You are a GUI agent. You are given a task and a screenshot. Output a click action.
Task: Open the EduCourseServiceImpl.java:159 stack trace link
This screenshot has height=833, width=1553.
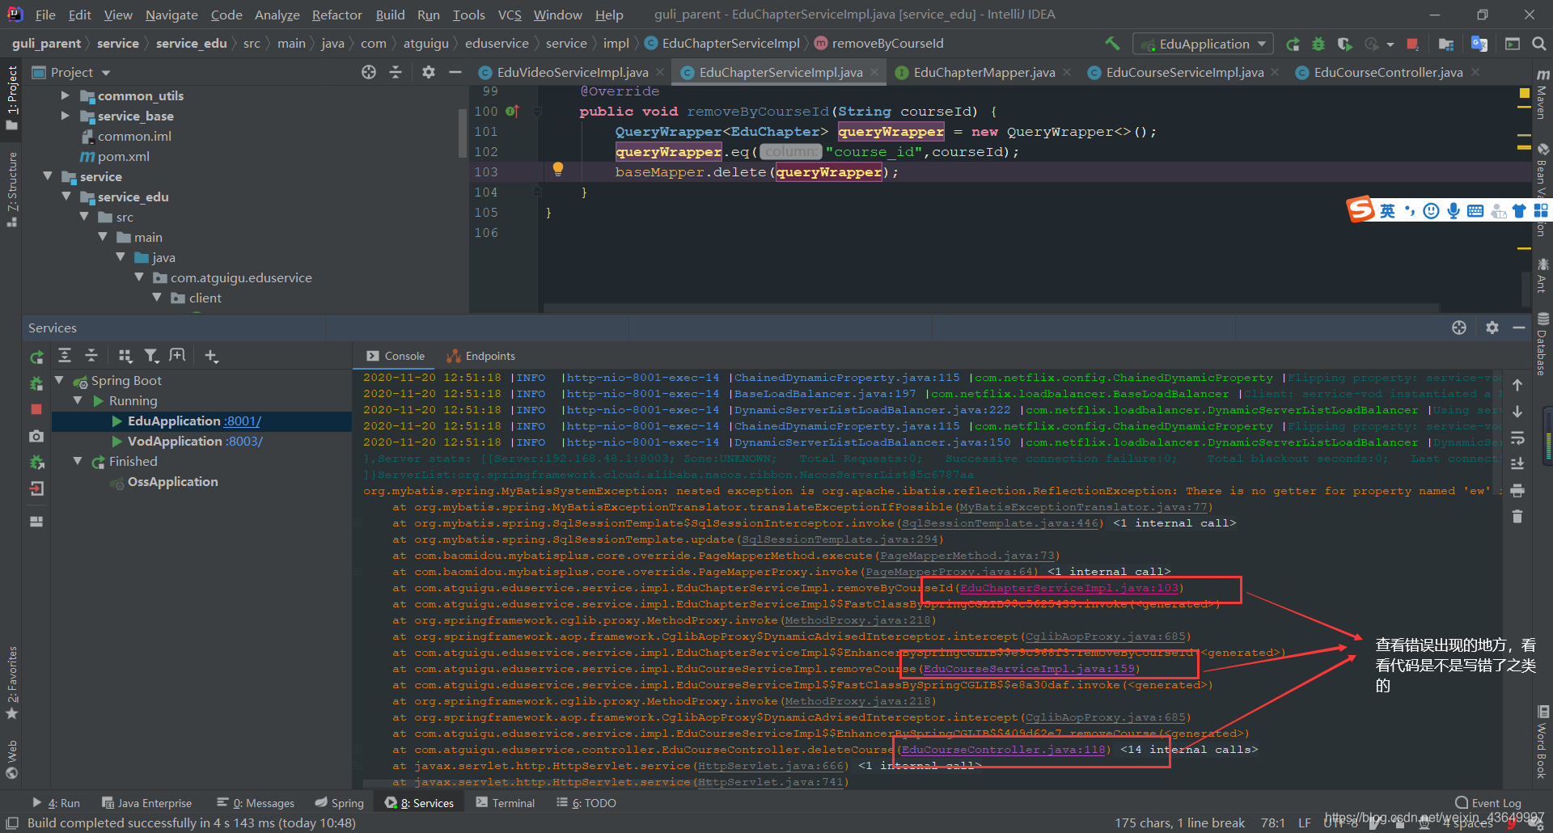point(1028,669)
